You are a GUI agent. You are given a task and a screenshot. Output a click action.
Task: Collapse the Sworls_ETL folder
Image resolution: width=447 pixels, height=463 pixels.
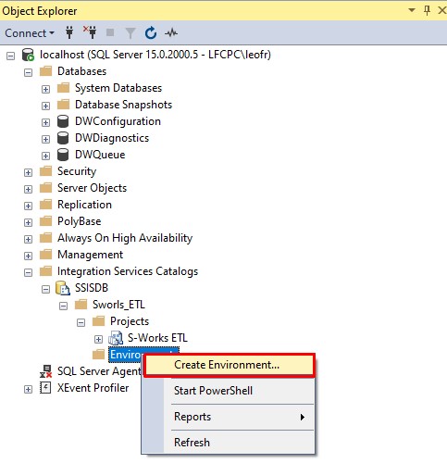pos(63,306)
